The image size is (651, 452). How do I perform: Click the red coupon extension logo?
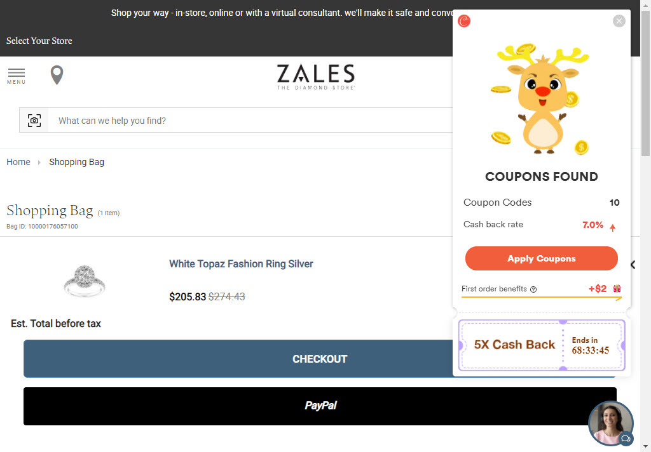463,21
